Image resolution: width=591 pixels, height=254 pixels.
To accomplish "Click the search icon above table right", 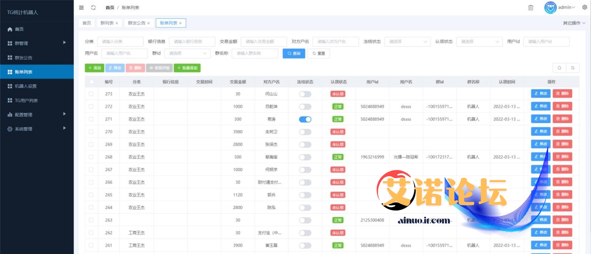I will [x=559, y=68].
